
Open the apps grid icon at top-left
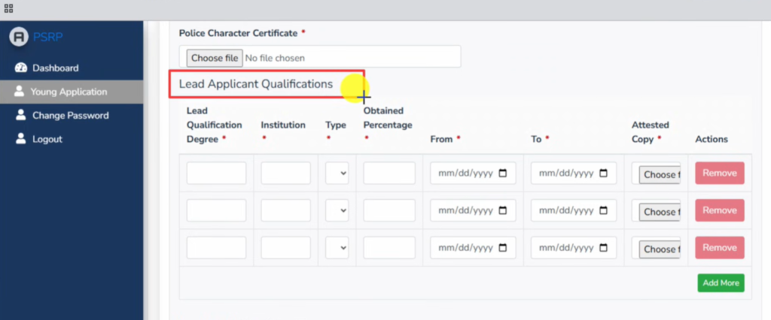[8, 8]
